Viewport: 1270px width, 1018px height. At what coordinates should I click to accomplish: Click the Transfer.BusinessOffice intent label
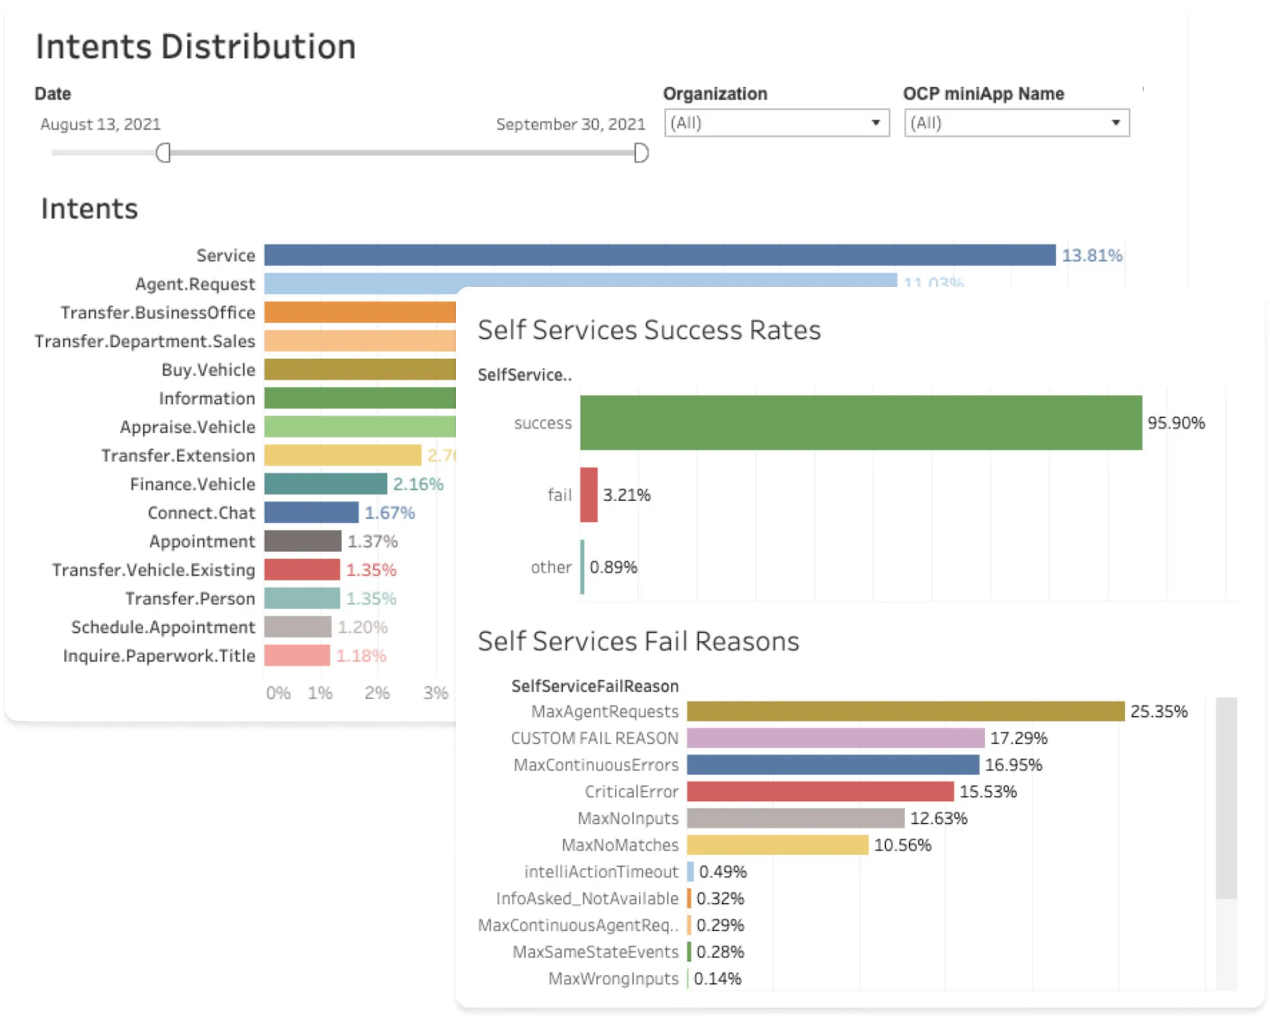(x=158, y=313)
